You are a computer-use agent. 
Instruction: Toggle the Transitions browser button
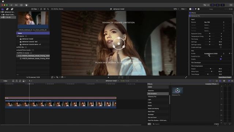232,81
